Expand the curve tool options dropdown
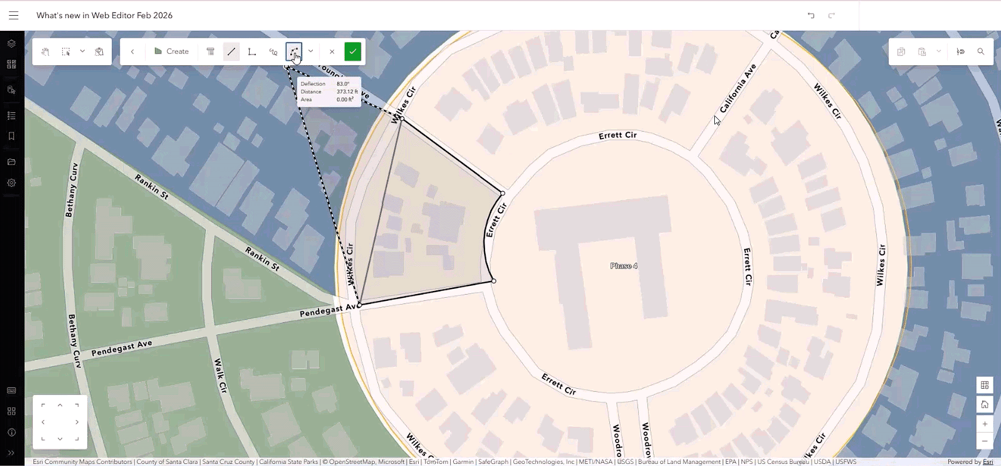The width and height of the screenshot is (1001, 466). coord(311,51)
